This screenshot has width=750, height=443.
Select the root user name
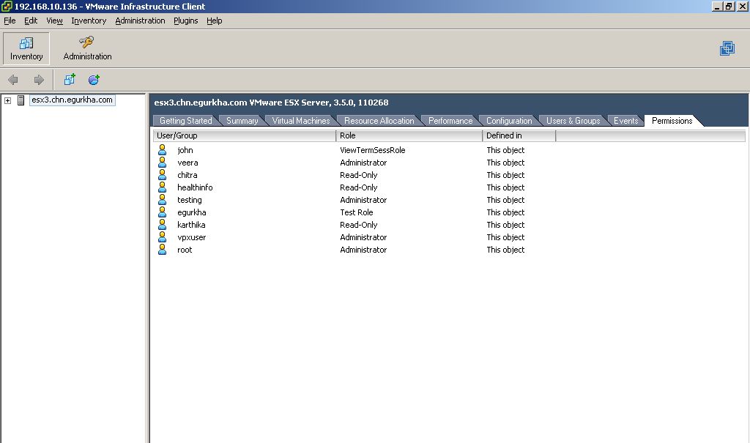coord(185,249)
